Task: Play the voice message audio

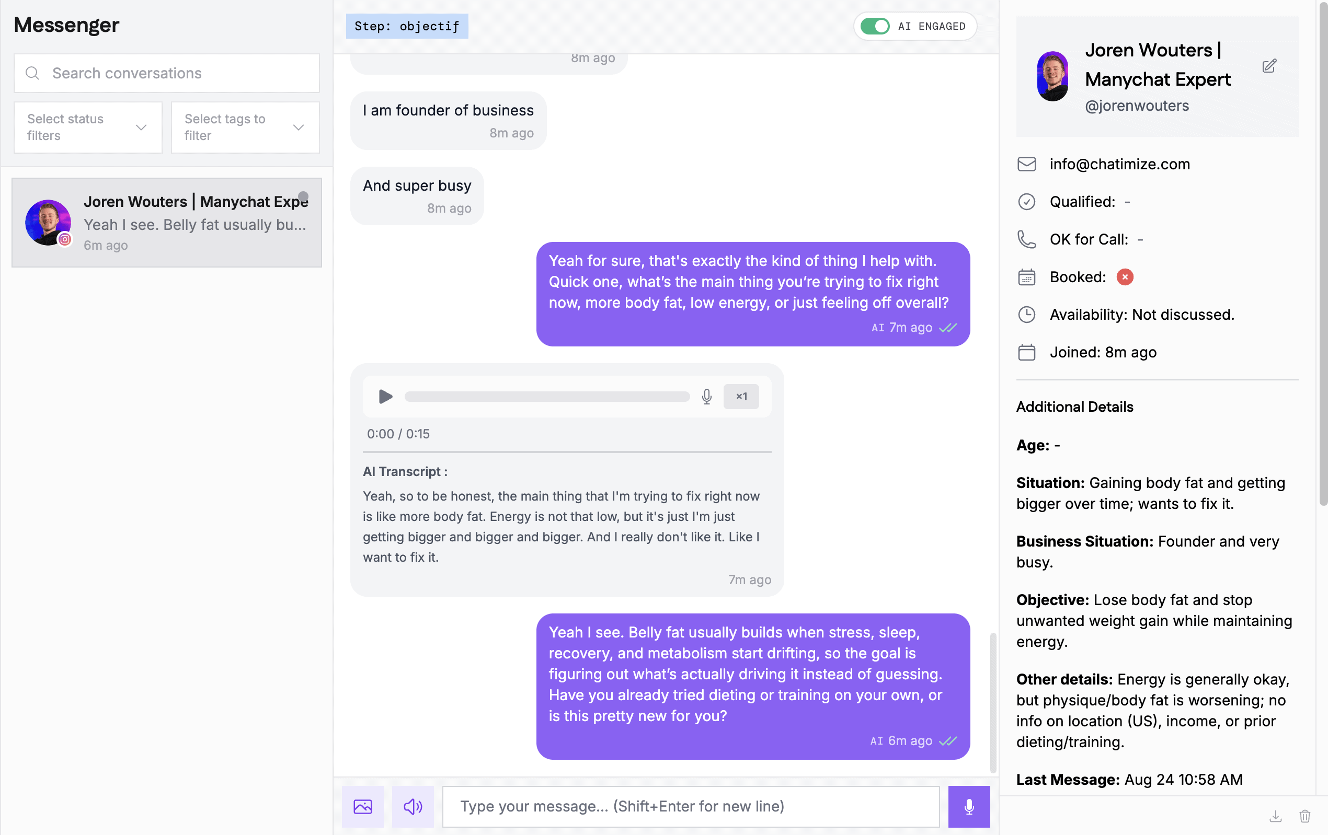Action: tap(385, 396)
